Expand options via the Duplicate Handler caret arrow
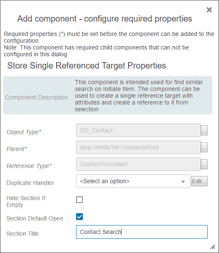 (x=183, y=181)
